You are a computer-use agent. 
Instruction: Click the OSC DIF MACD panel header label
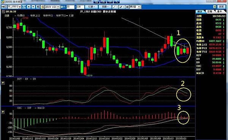click(x=31, y=108)
